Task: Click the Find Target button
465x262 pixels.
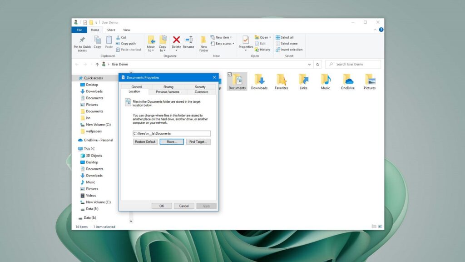Action: tap(198, 141)
